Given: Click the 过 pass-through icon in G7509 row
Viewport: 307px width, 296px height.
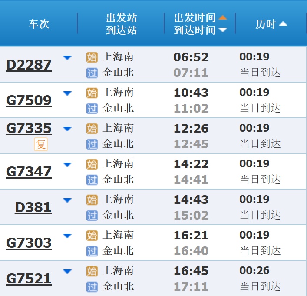Looking at the screenshot, I should (x=92, y=108).
